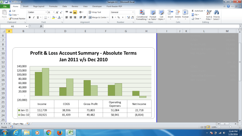Click the Save quick access button
Image resolution: width=242 pixels, height=136 pixels.
point(6,2)
